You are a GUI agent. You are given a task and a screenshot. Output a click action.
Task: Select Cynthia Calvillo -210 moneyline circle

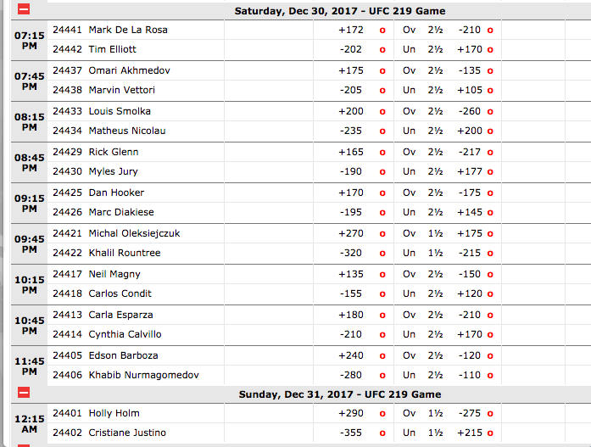(x=382, y=335)
